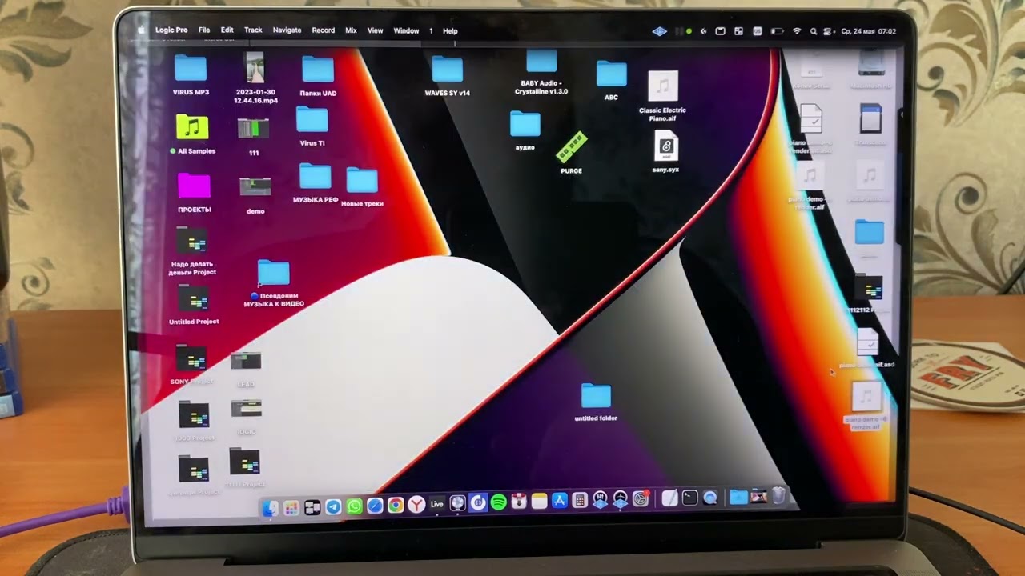Open System Preferences from the Dock
The width and height of the screenshot is (1025, 576).
641,499
